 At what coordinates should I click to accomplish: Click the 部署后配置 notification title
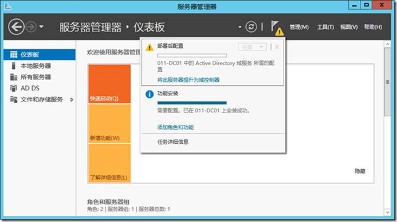click(170, 46)
